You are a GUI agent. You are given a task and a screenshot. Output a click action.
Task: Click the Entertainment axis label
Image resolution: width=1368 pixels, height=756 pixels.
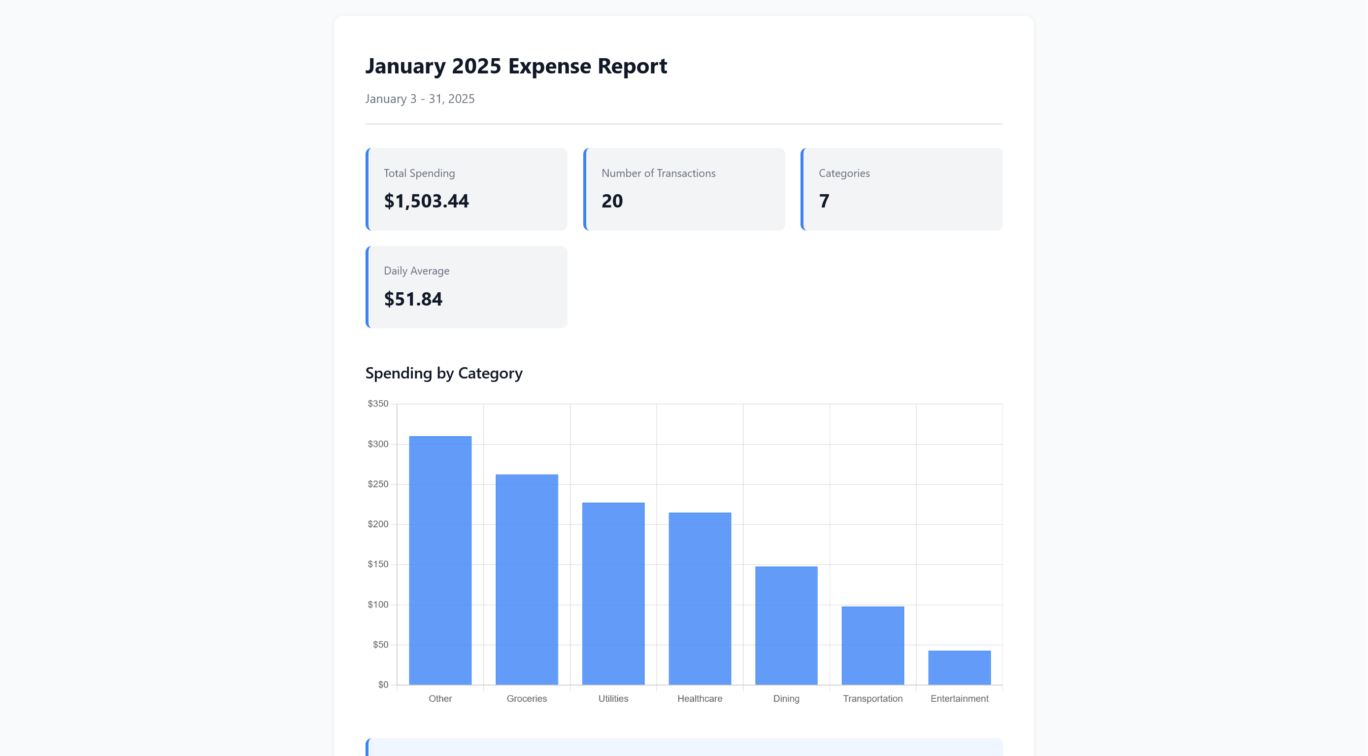[959, 698]
